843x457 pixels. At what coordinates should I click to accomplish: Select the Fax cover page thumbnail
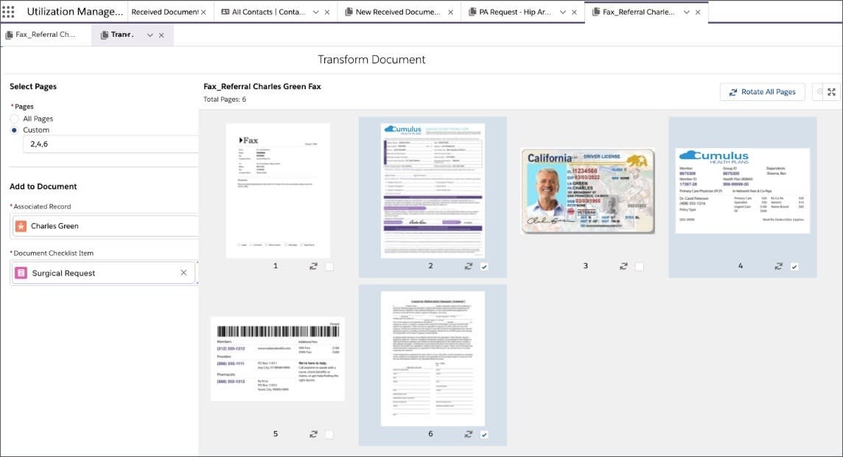tap(278, 191)
